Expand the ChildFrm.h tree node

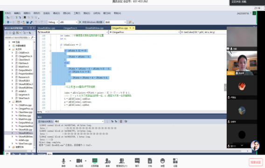pos(12,53)
